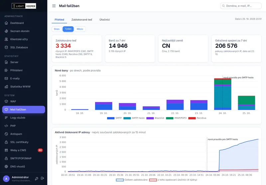The width and height of the screenshot is (266, 185).
Task: Open Seznam domén in the sidebar
Action: pos(24,31)
